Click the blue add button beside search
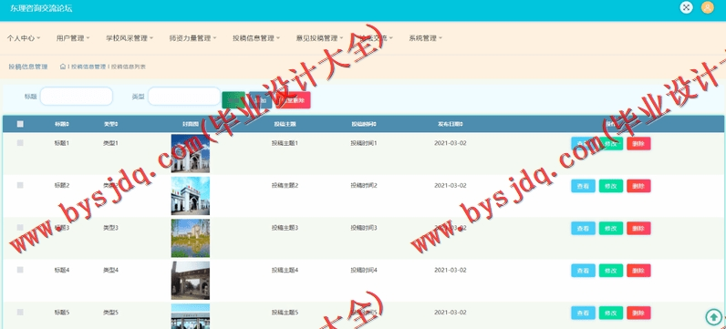The width and height of the screenshot is (726, 329). tap(261, 100)
